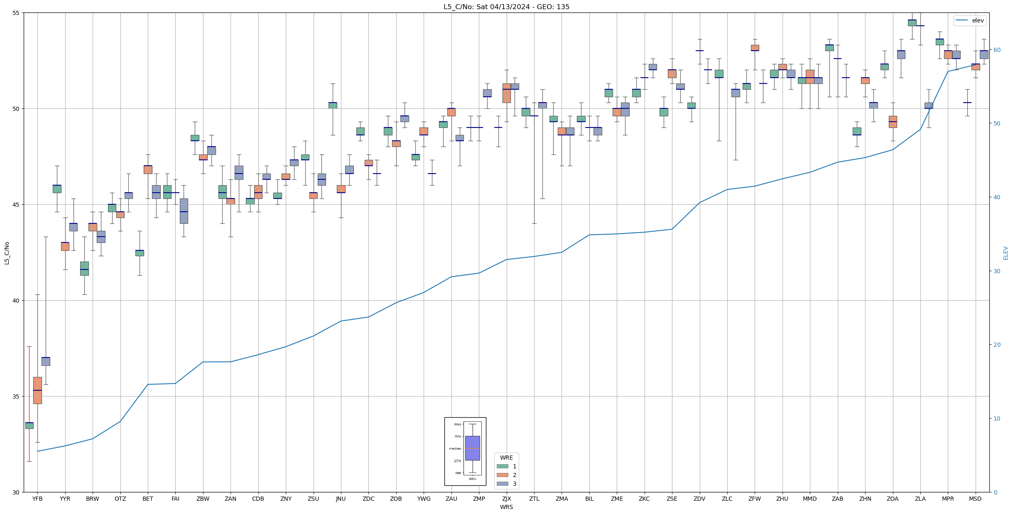Image resolution: width=1013 pixels, height=514 pixels.
Task: Click the chart title 'L5_C/No: Sat 04/13/2024 - GEO: 135'
Action: (506, 7)
